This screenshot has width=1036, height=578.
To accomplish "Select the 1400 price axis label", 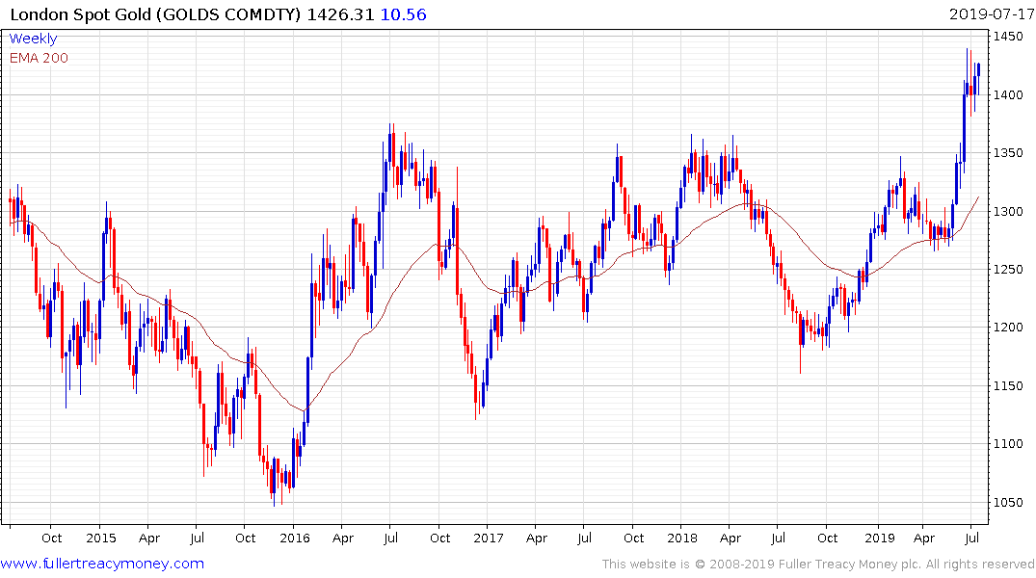I will [1008, 95].
